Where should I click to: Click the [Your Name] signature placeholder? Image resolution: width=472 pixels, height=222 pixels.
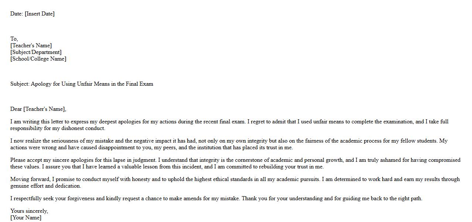26,218
